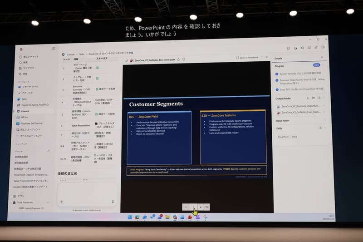
Task: Open the preview more options (three dots)
Action: [262, 57]
